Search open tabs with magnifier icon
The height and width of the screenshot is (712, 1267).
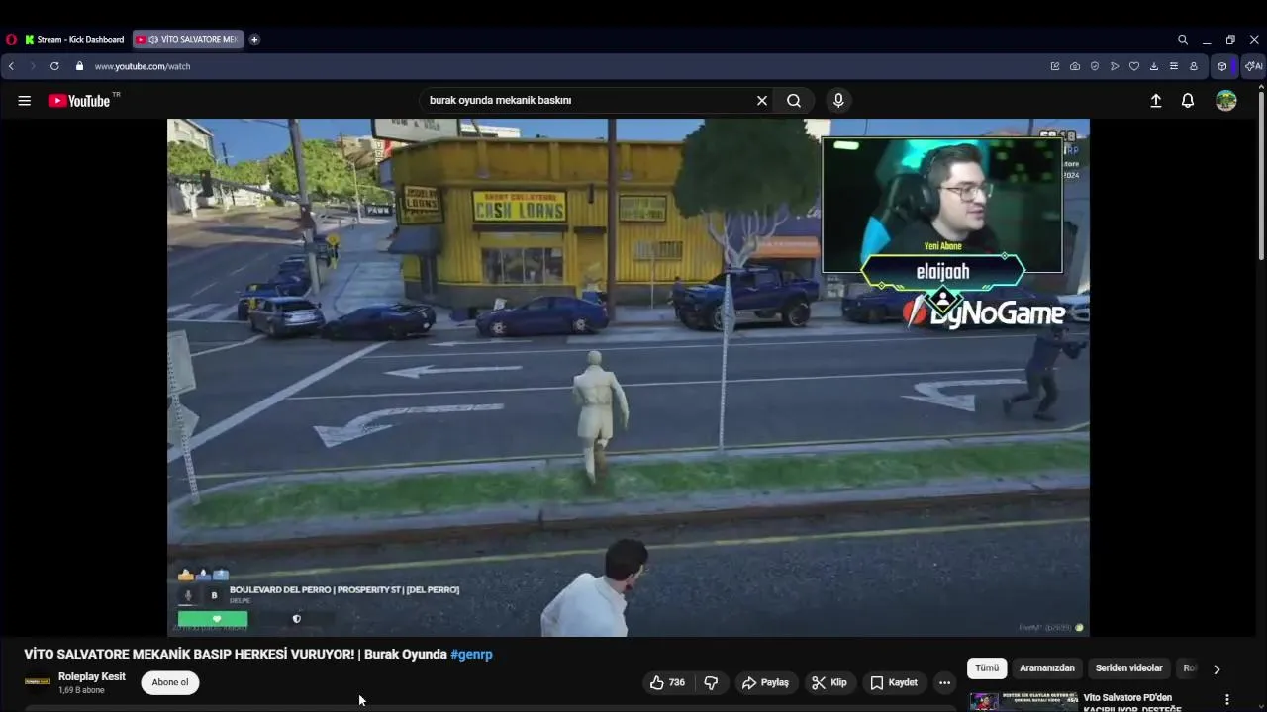(1183, 40)
